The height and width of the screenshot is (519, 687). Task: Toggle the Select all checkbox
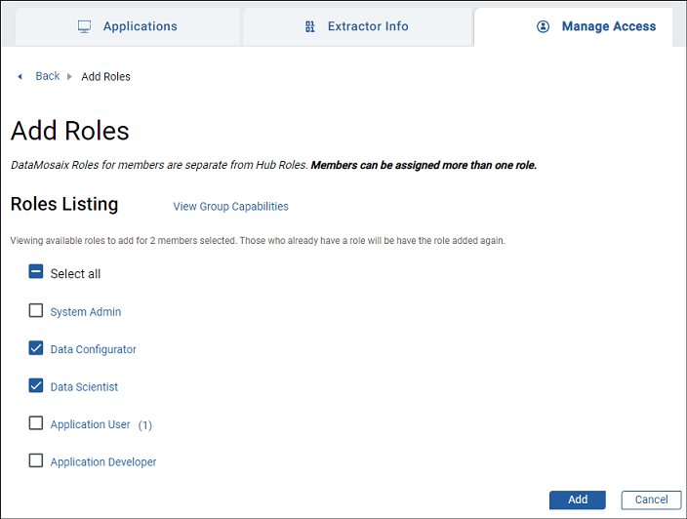pyautogui.click(x=36, y=273)
